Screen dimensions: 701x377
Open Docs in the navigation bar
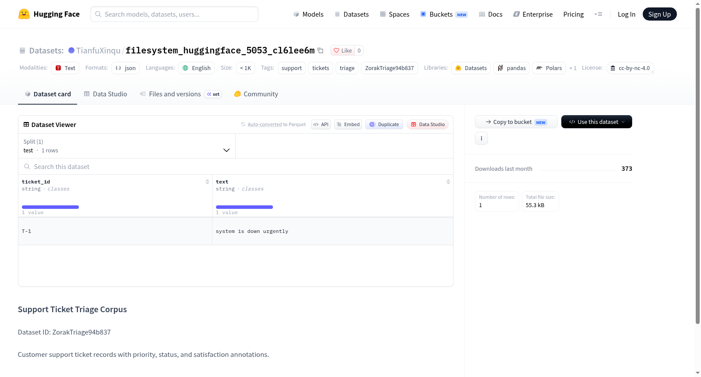[491, 14]
